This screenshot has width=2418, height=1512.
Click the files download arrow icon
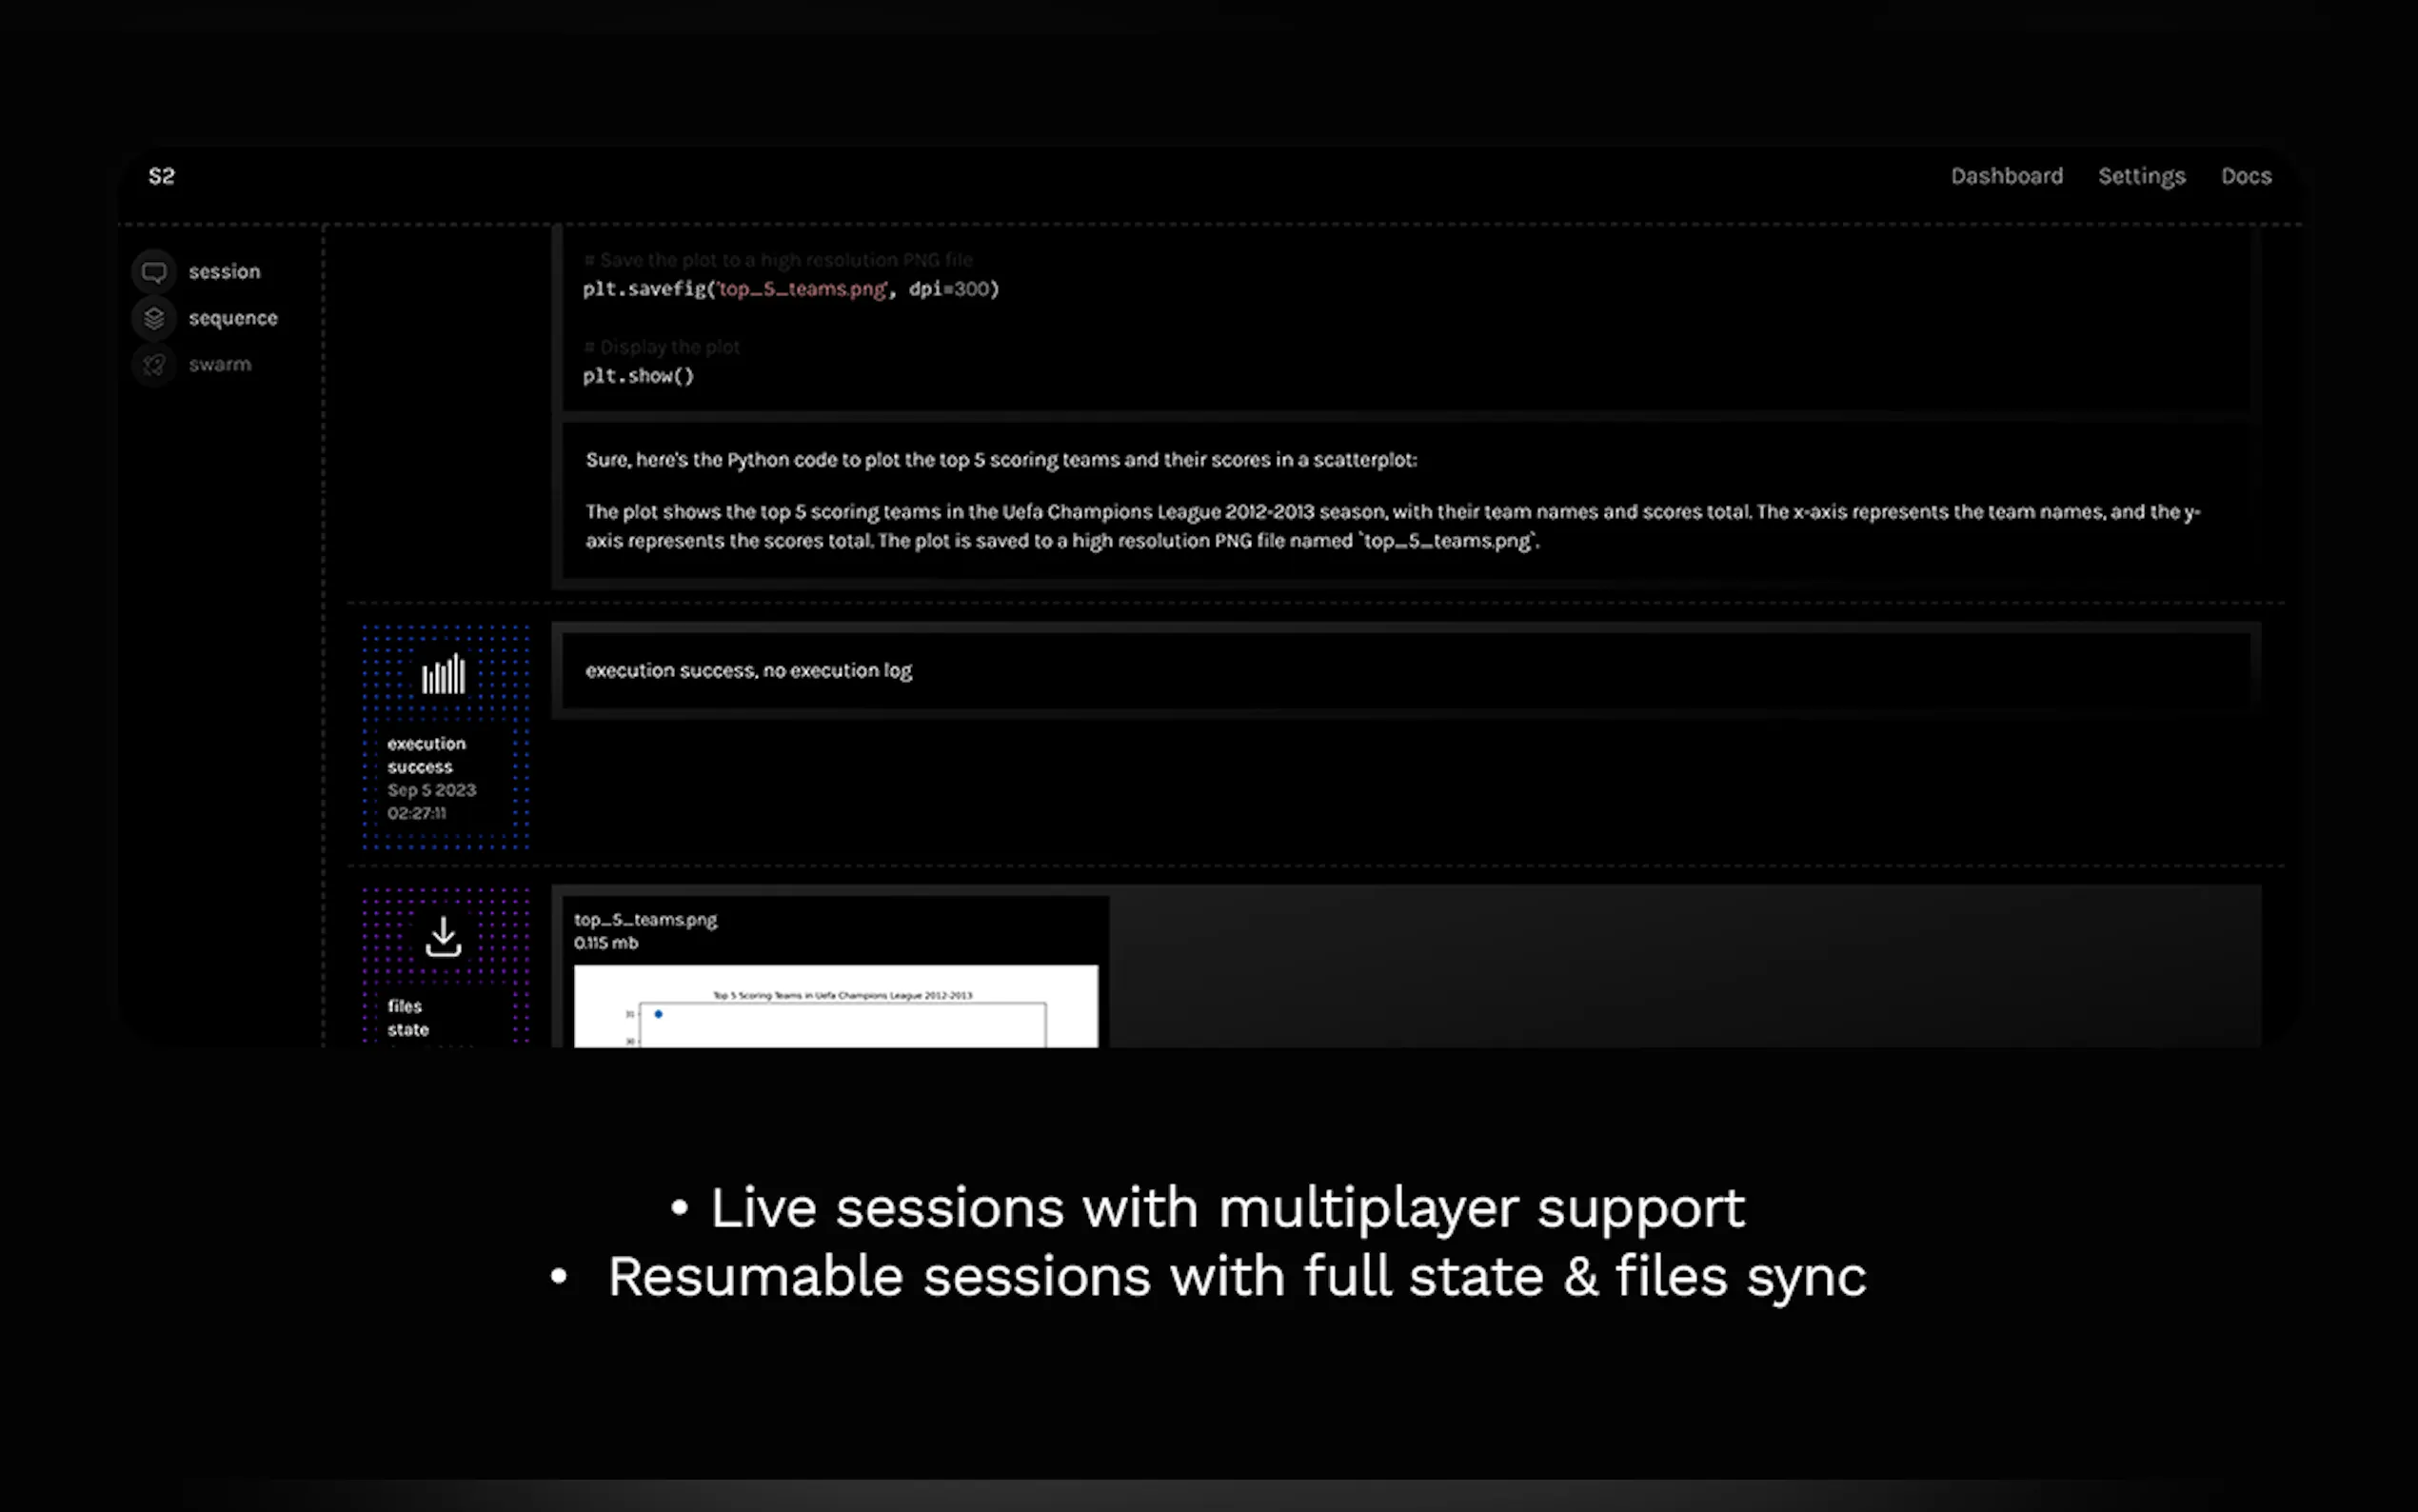pyautogui.click(x=444, y=937)
